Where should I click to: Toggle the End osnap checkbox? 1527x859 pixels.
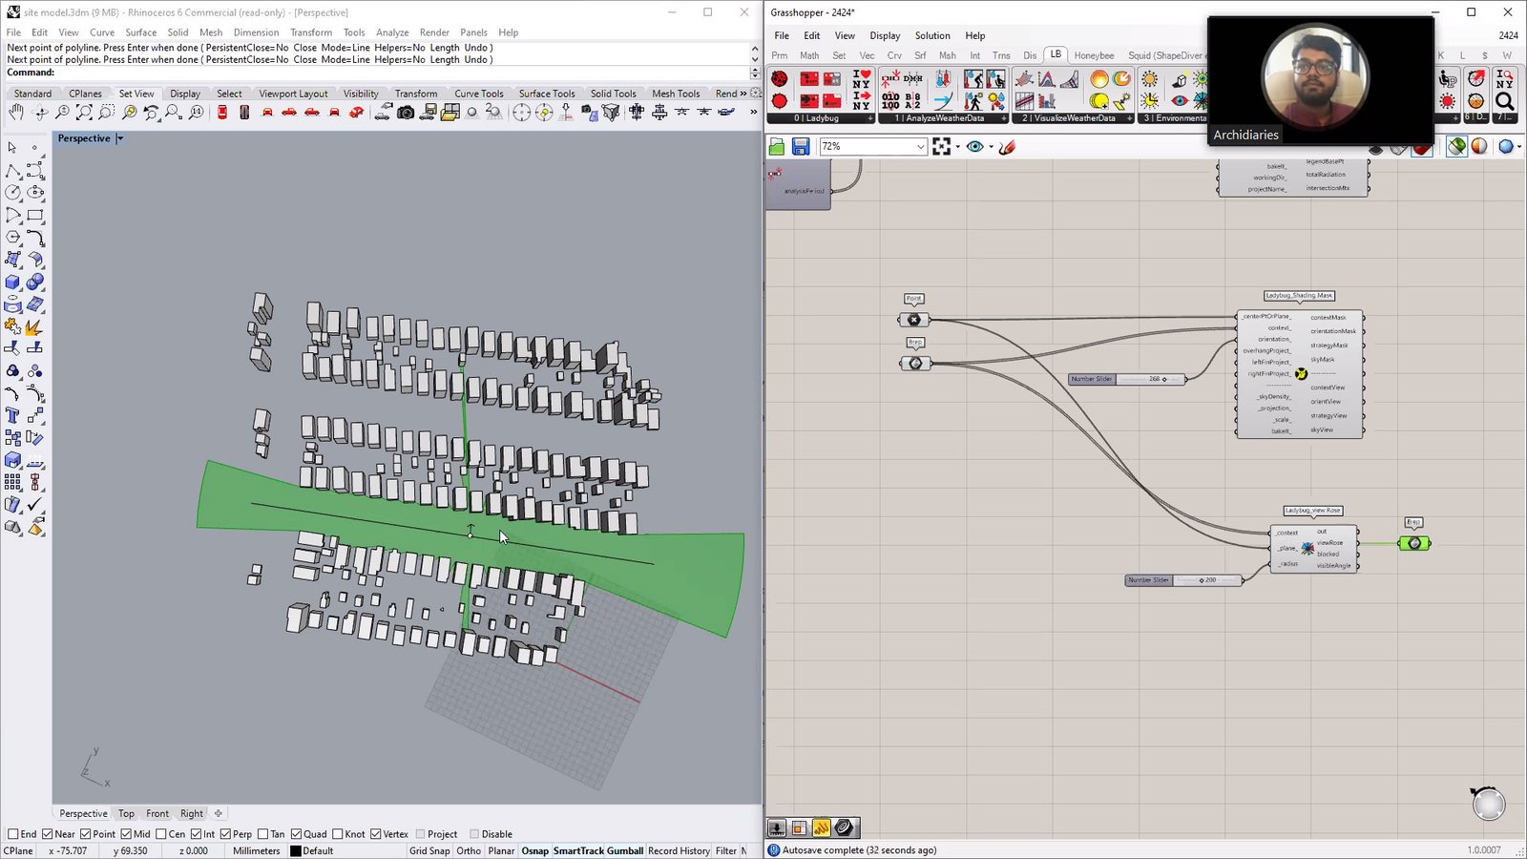tap(13, 834)
